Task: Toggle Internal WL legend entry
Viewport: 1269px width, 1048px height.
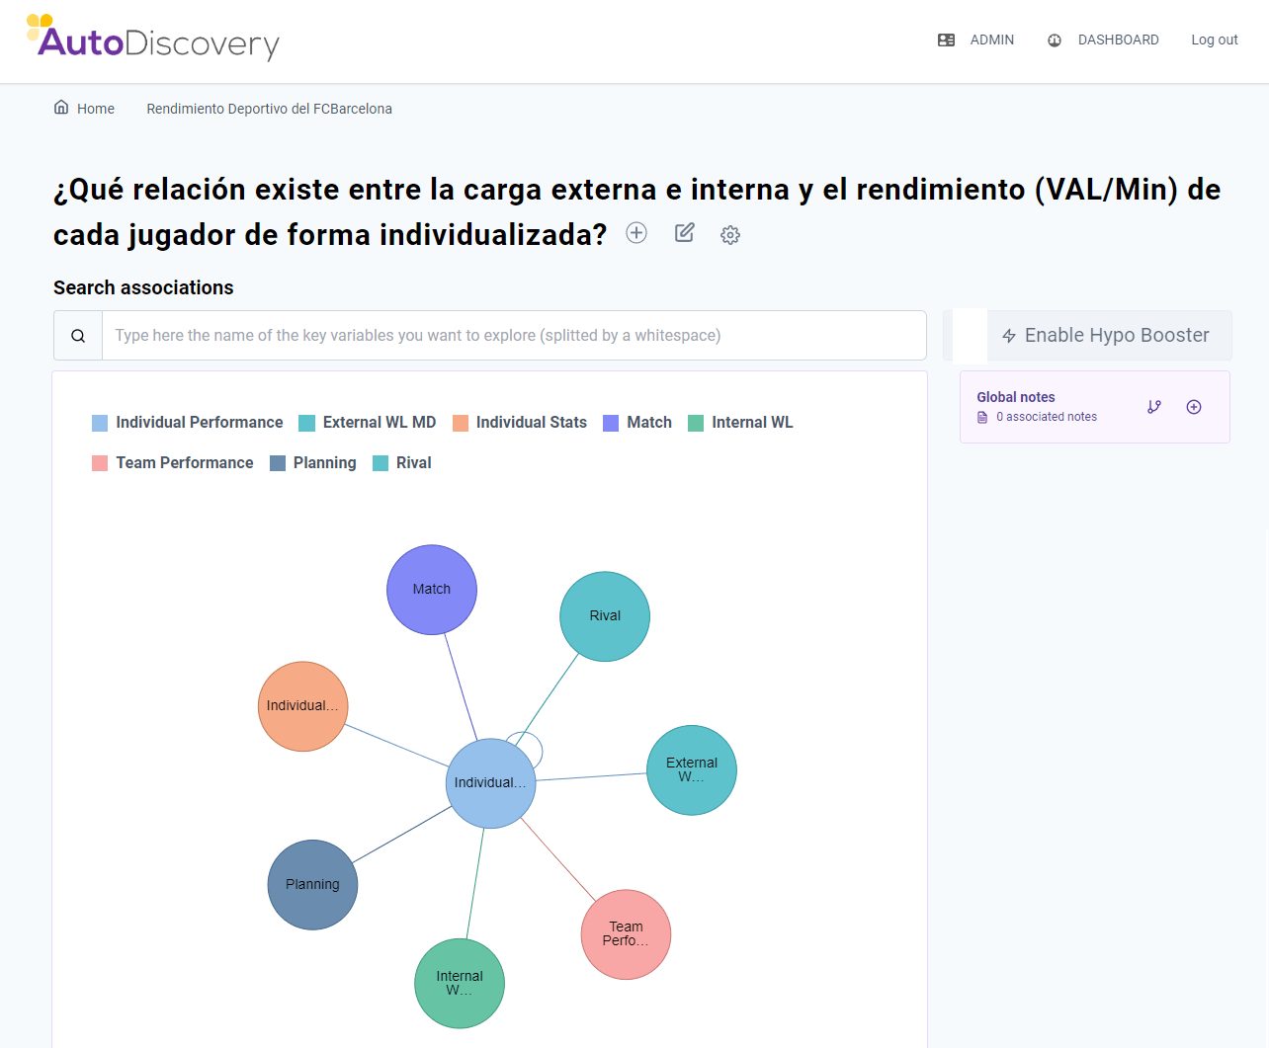Action: 740,423
